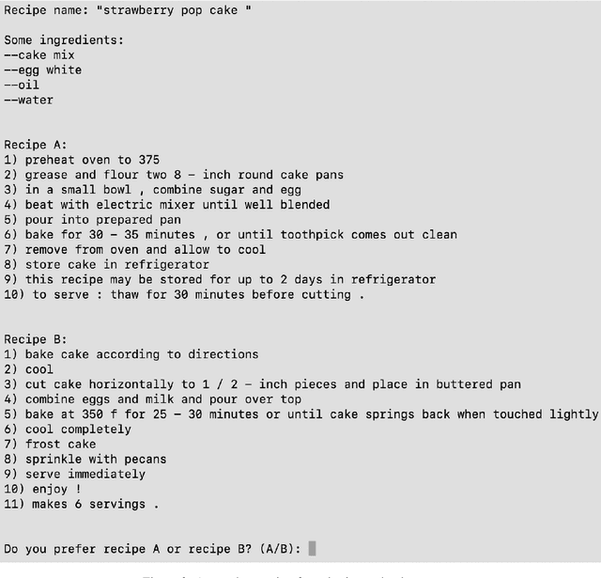Click the input cursor after the (A/B) prompt
This screenshot has height=578, width=601.
point(312,549)
